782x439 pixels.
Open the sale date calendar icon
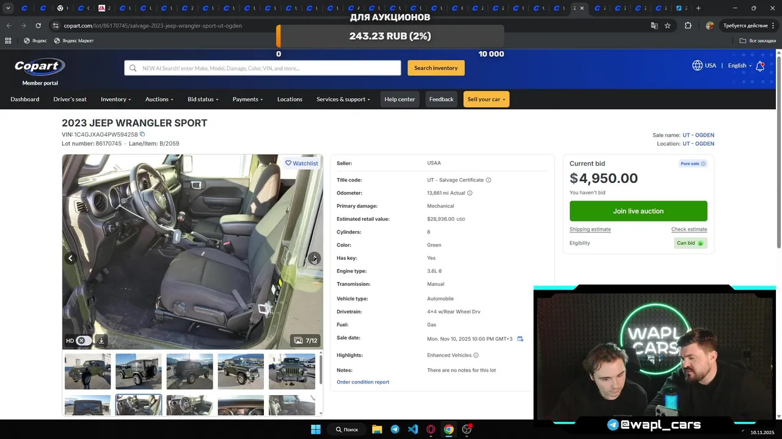click(x=520, y=339)
